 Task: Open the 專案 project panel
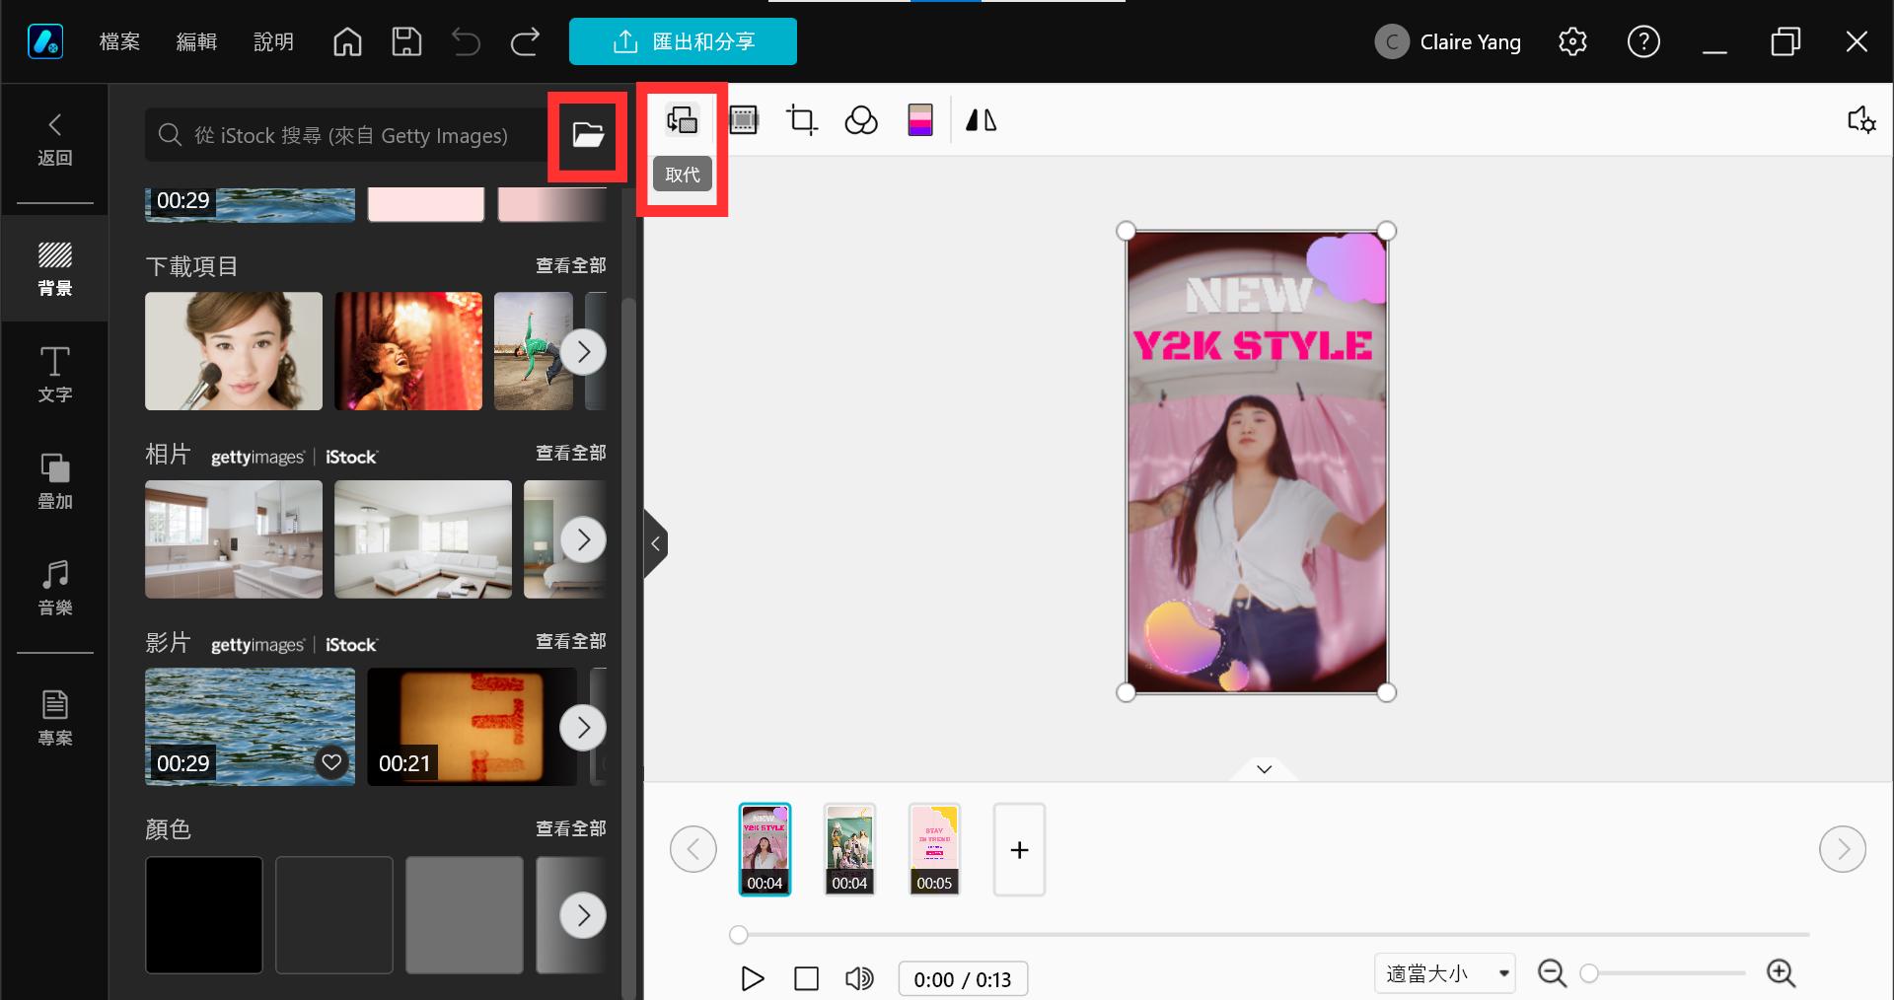55,718
